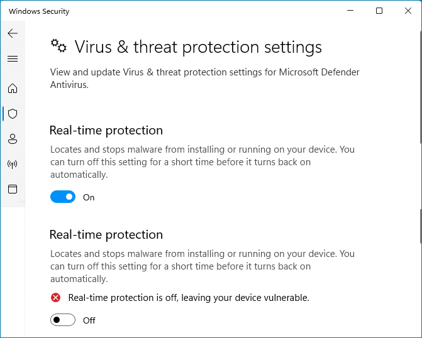Click the "Off" label beside the toggle
422x338 pixels.
point(89,320)
